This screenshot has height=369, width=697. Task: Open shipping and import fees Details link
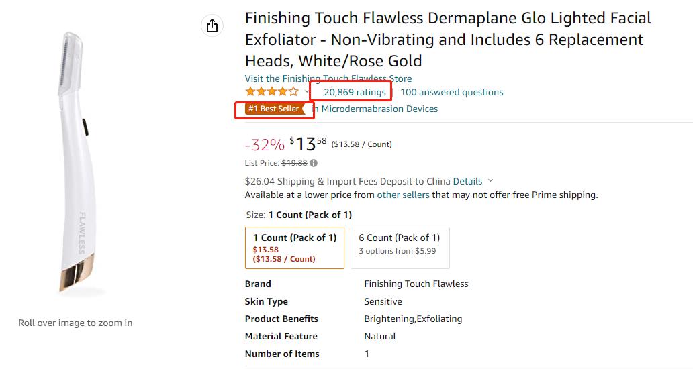point(467,181)
